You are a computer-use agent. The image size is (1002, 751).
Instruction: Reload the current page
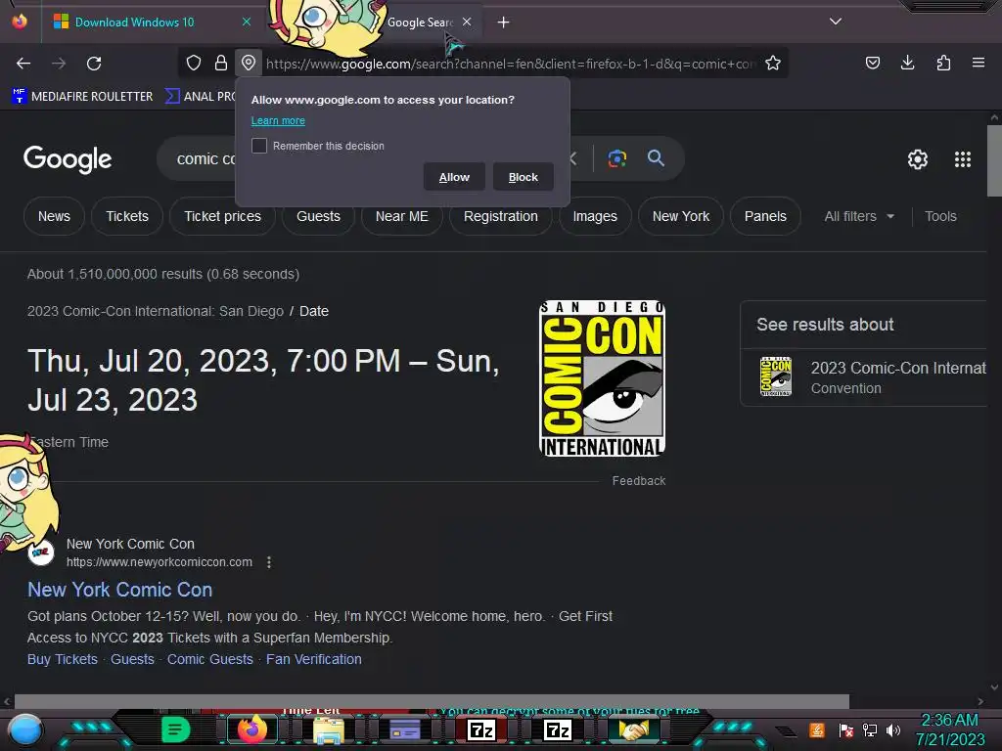(94, 64)
